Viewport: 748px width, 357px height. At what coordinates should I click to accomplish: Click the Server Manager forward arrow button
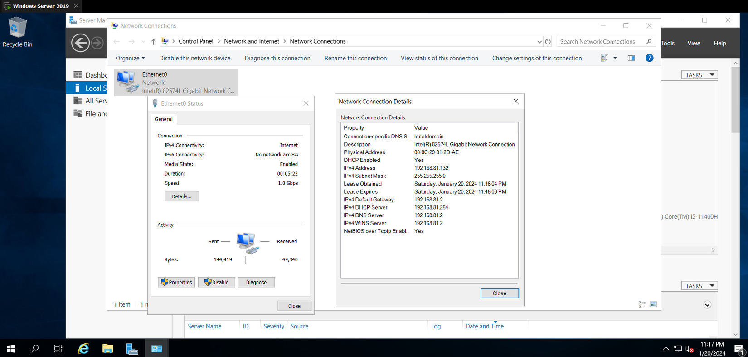pyautogui.click(x=97, y=43)
